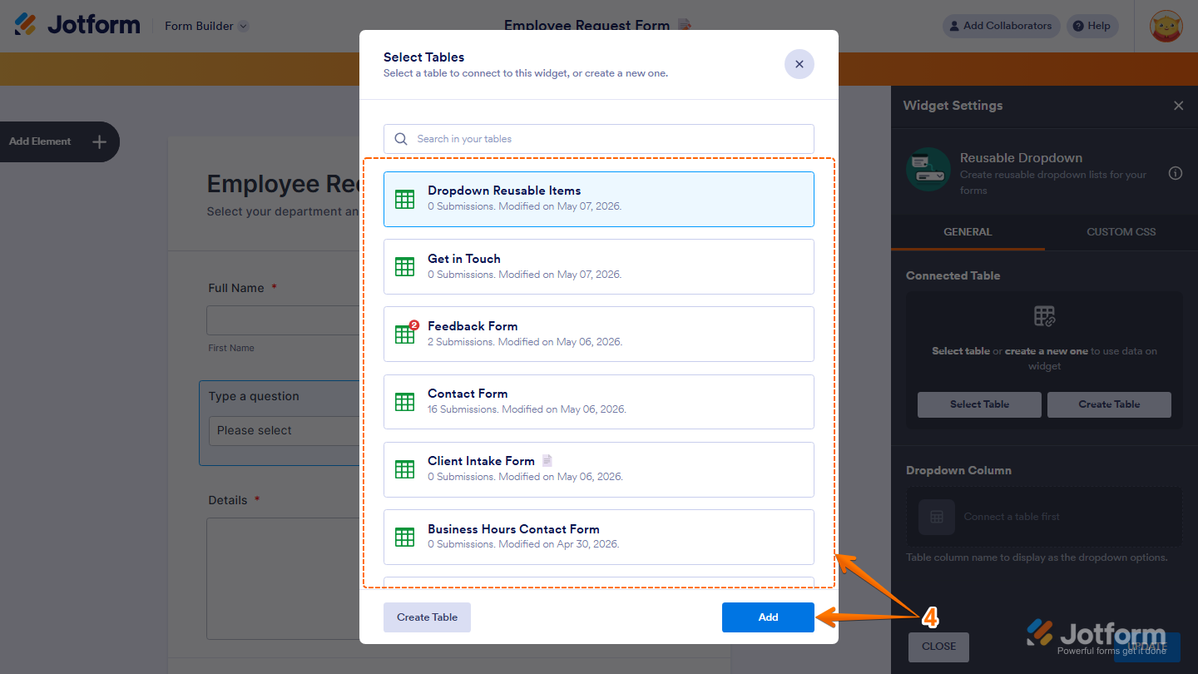Click the Jotform logo in header

[x=77, y=25]
